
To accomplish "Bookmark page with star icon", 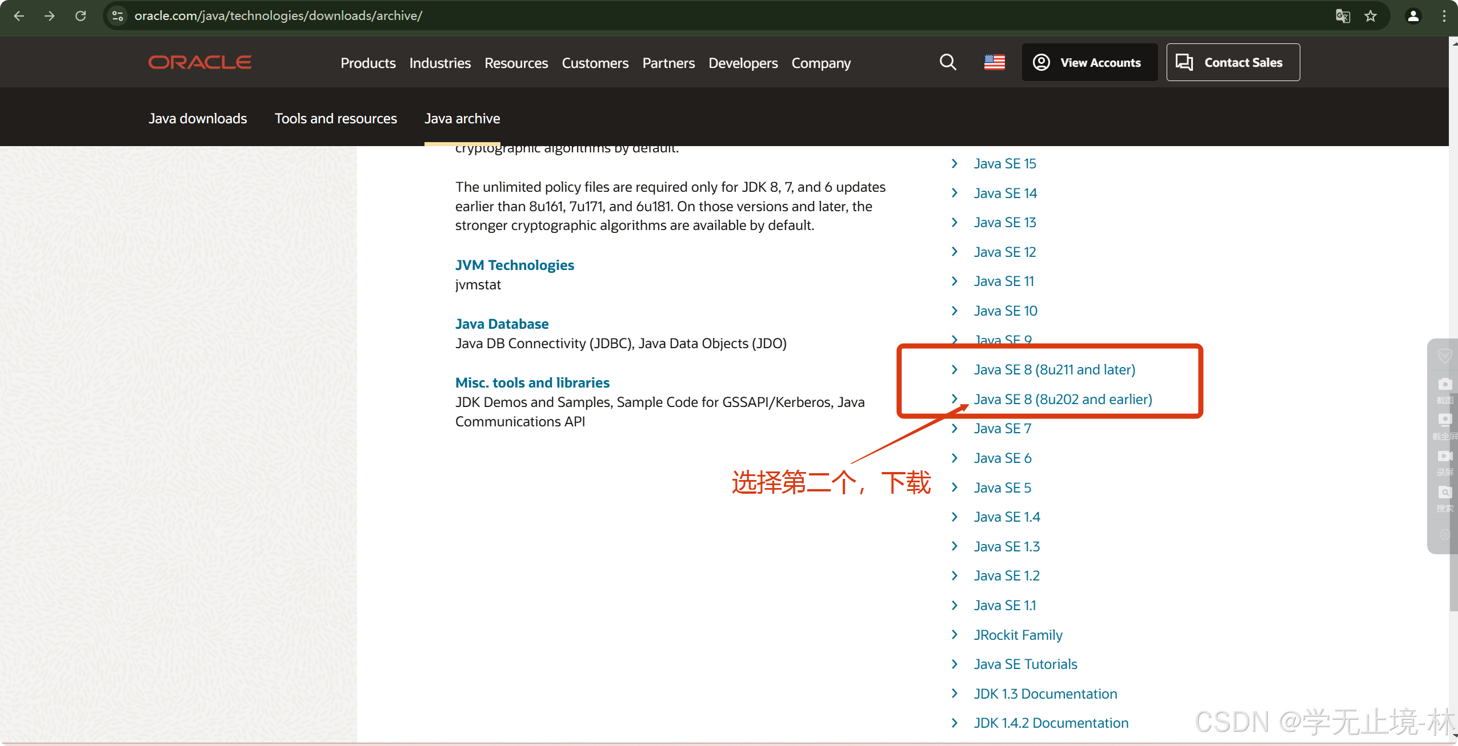I will [x=1371, y=16].
